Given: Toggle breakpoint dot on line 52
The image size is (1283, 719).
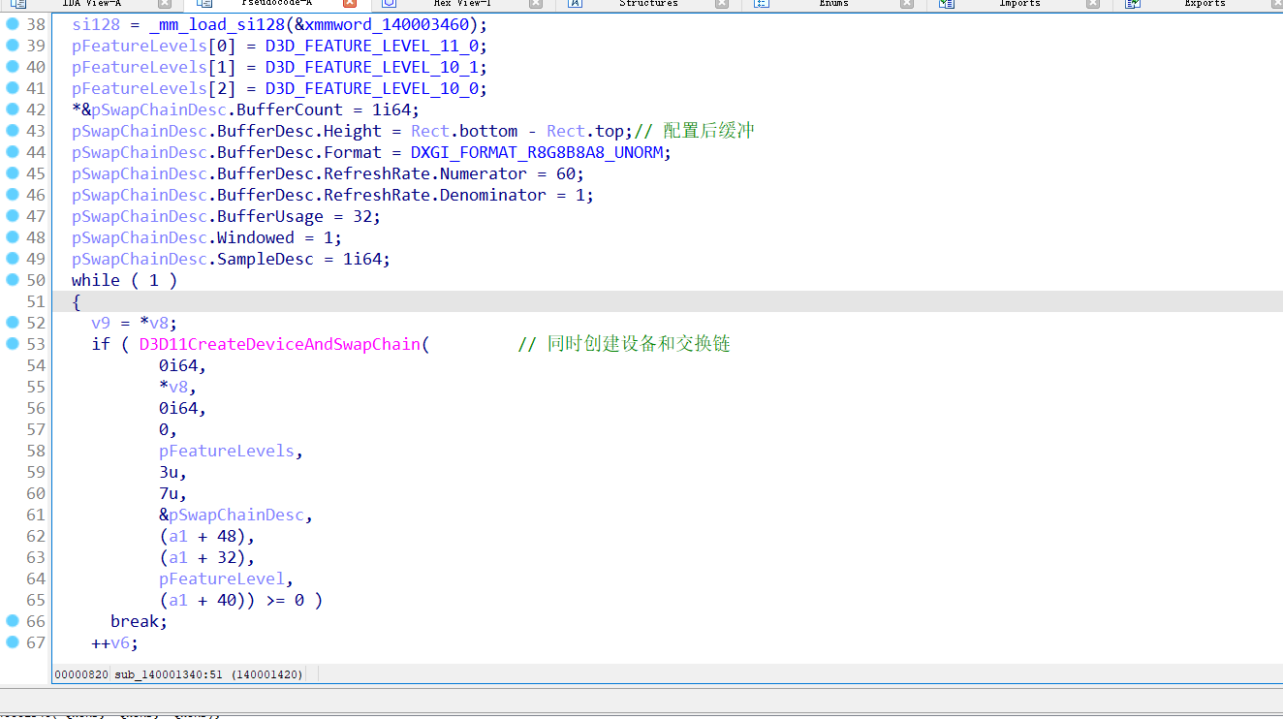Looking at the screenshot, I should [x=12, y=323].
